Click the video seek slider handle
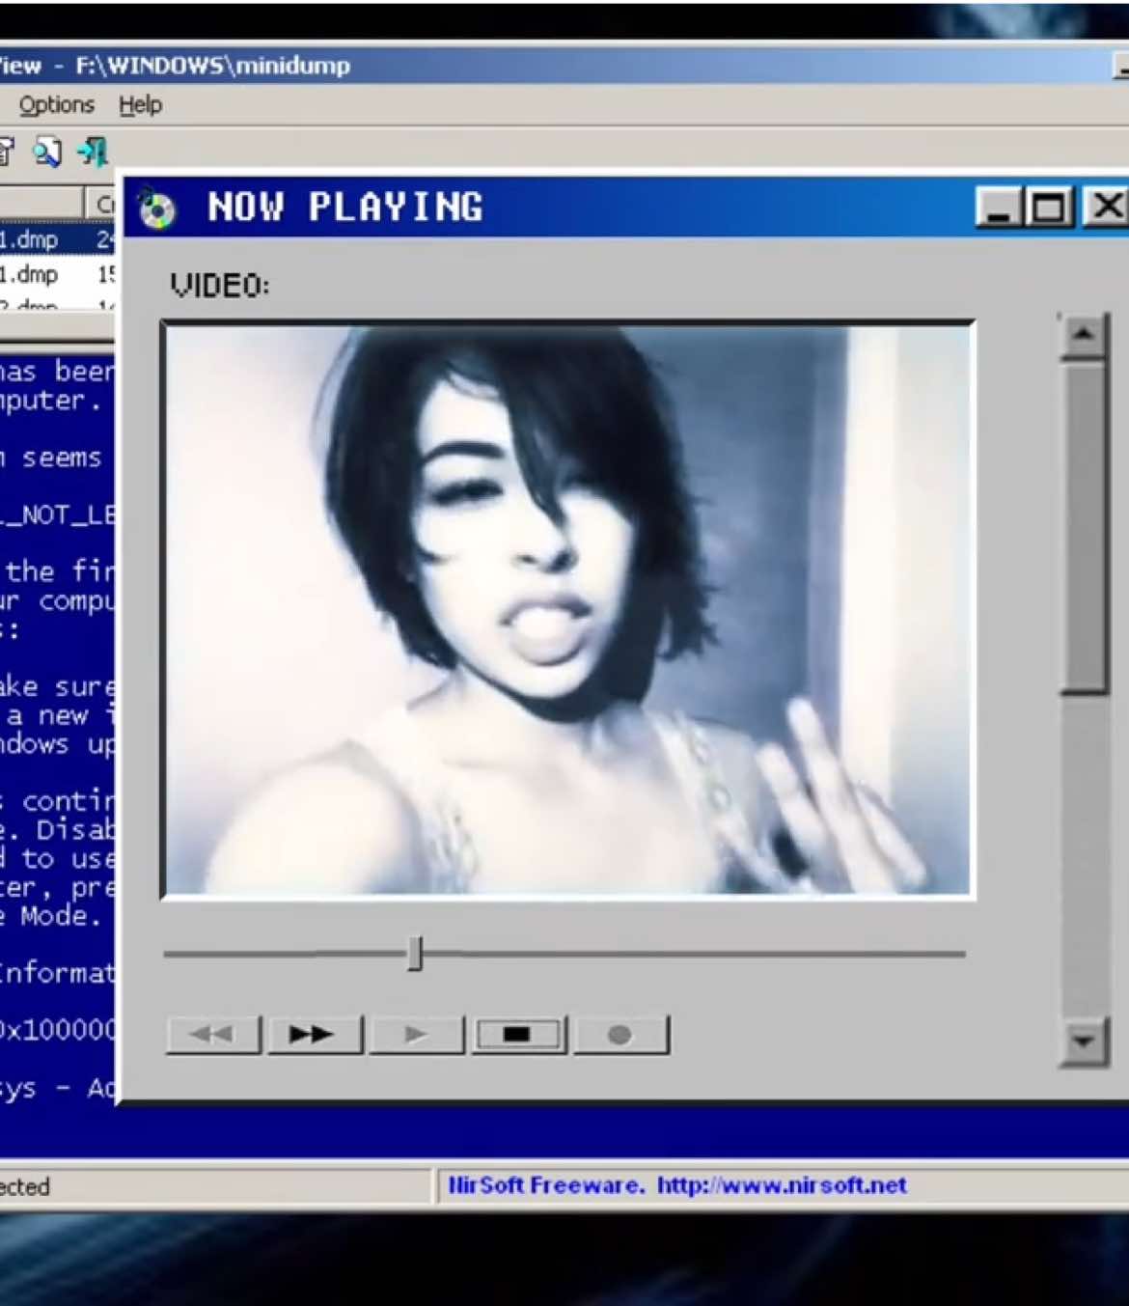The height and width of the screenshot is (1306, 1129). 415,953
